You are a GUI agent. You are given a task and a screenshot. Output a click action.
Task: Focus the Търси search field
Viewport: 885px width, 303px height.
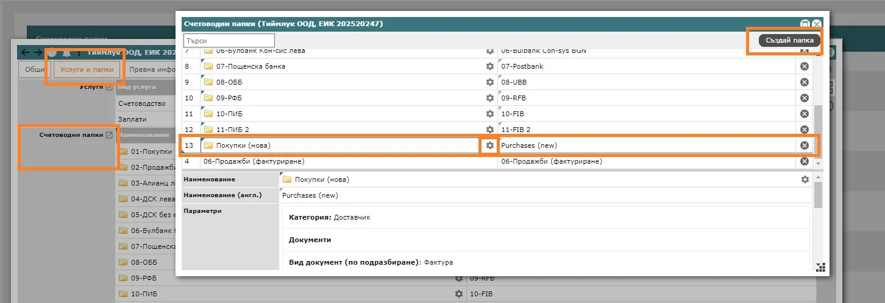229,40
